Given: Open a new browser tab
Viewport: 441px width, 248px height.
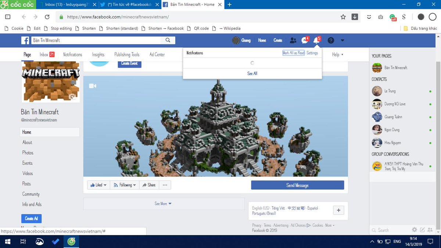Looking at the screenshot, I should tap(230, 4).
